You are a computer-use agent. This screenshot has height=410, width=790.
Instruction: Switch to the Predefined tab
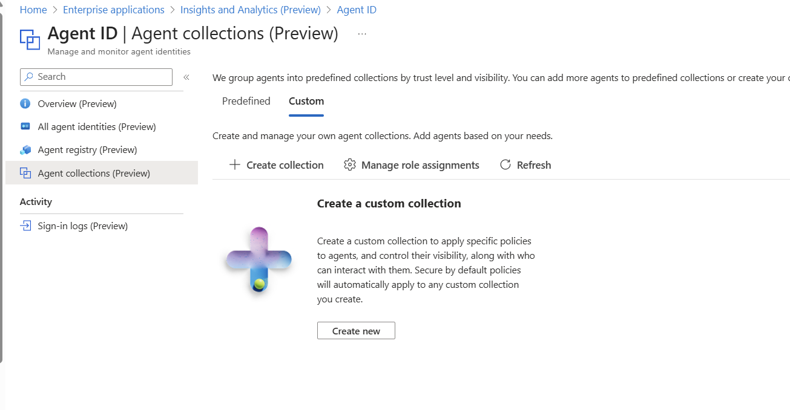point(246,101)
